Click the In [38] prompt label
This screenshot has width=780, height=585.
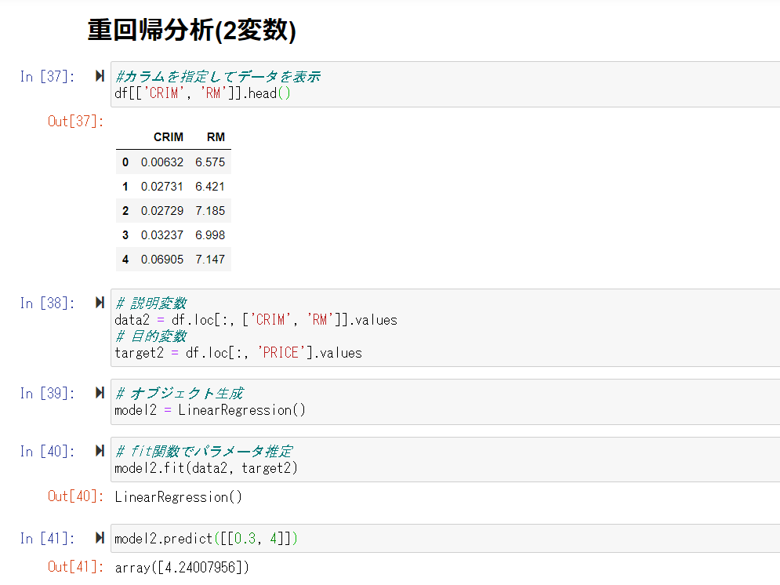pos(47,303)
